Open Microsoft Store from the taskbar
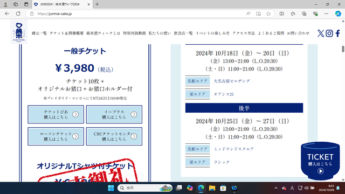The height and width of the screenshot is (194, 345). click(x=223, y=188)
